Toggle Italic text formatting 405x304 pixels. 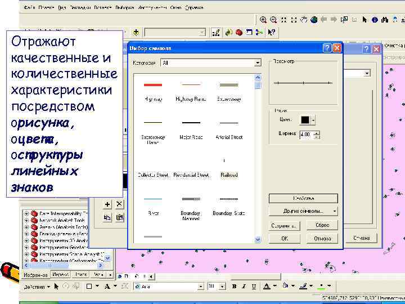pyautogui.click(x=244, y=286)
